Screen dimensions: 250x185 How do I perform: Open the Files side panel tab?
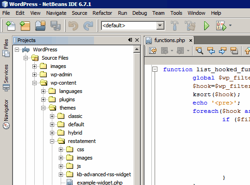[6, 48]
